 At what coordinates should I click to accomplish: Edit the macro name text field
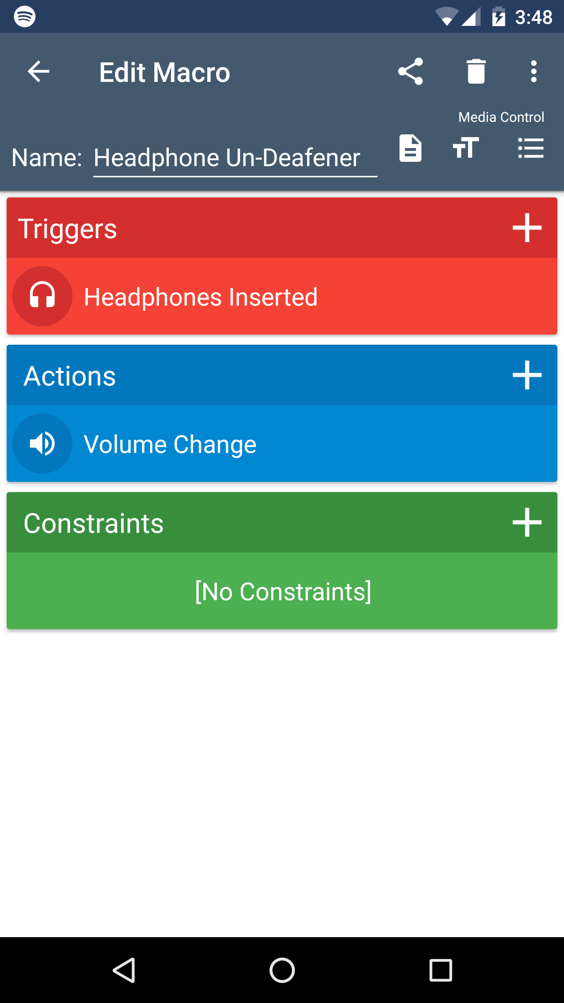point(234,158)
